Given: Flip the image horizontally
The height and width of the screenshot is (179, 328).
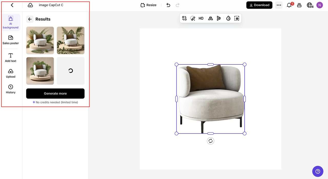Looking at the screenshot, I should pyautogui.click(x=210, y=18).
